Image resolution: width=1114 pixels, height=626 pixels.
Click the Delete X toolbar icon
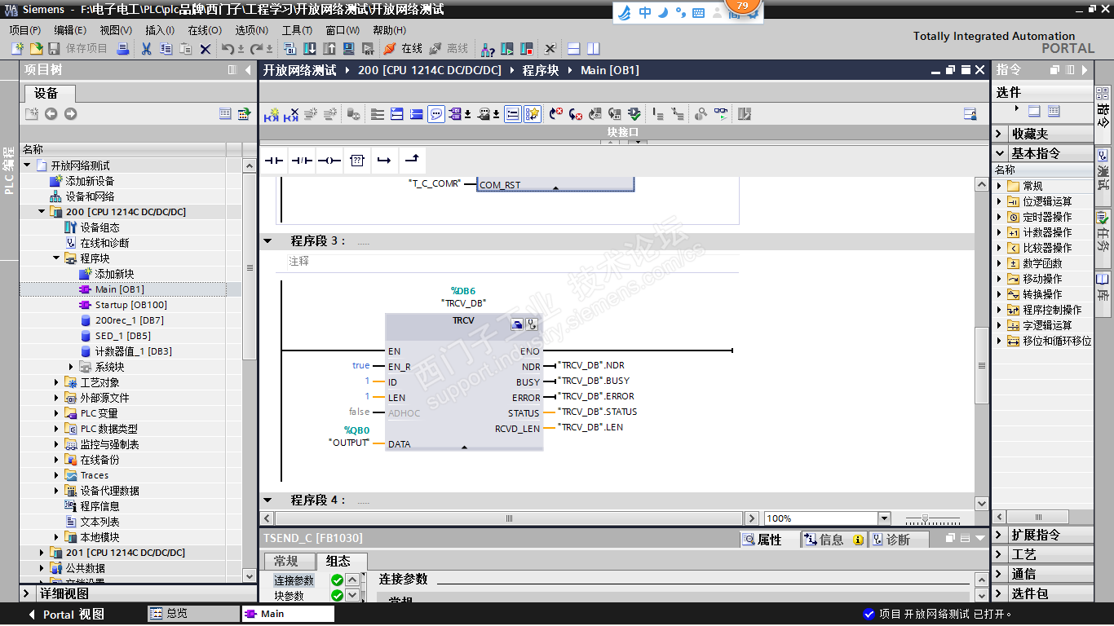206,49
